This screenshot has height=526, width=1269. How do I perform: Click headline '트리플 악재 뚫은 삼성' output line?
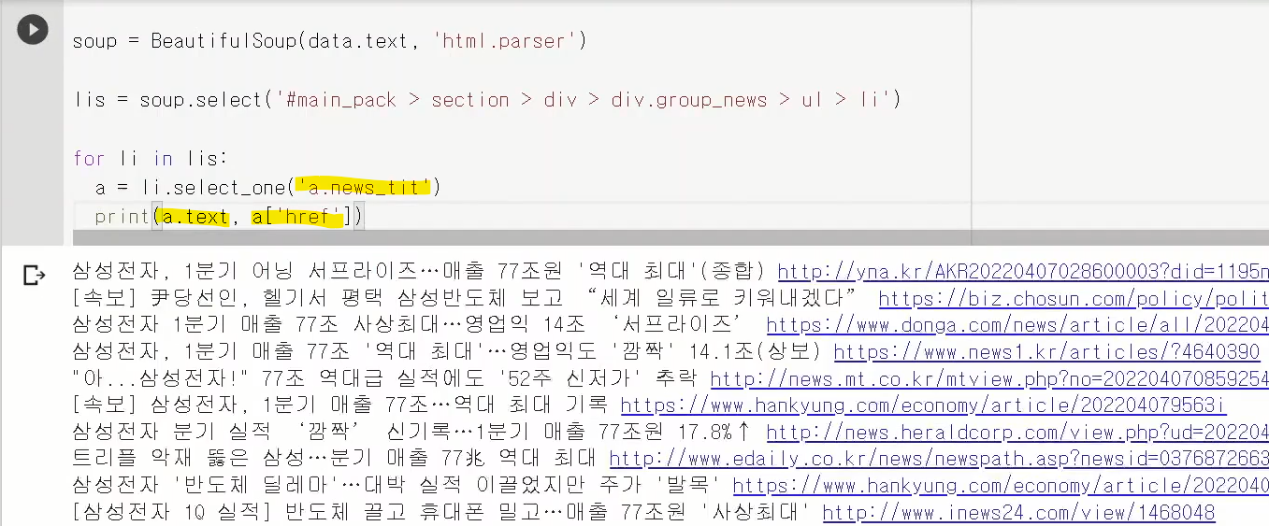pyautogui.click(x=335, y=459)
